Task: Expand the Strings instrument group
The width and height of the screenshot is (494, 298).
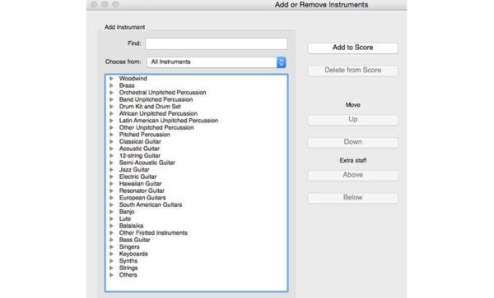Action: pyautogui.click(x=111, y=268)
